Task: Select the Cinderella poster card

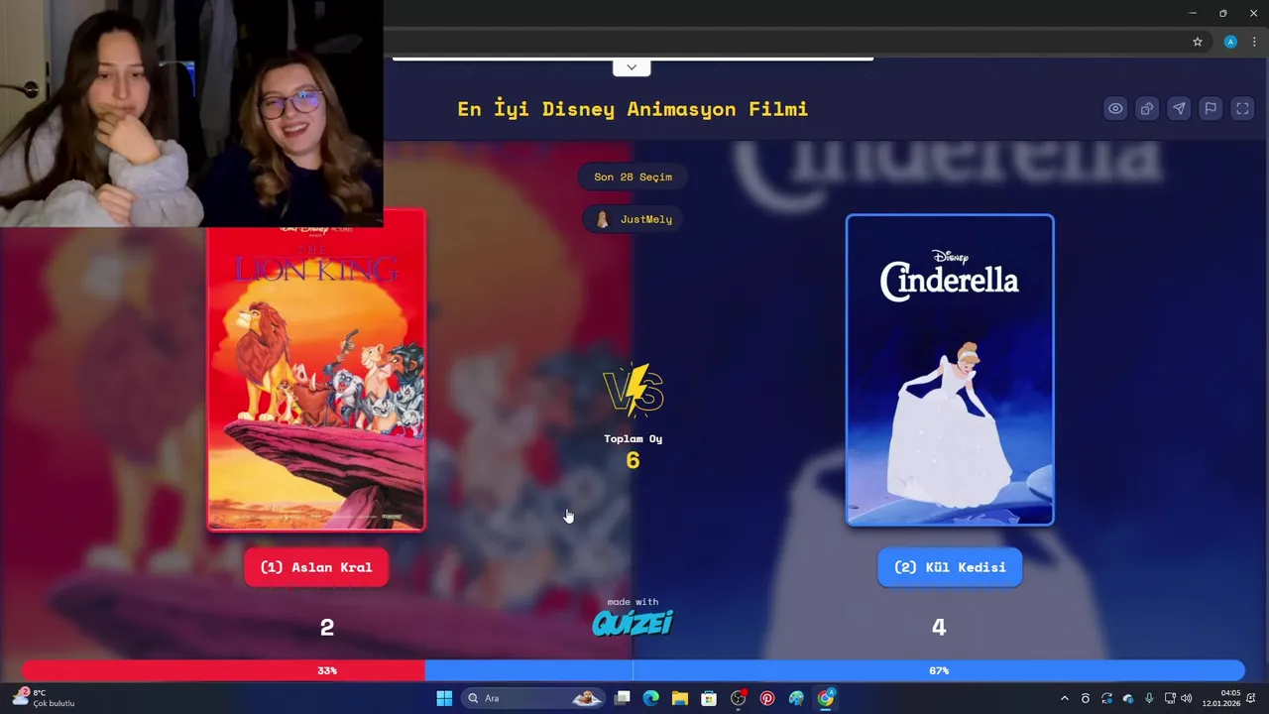Action: pos(950,370)
